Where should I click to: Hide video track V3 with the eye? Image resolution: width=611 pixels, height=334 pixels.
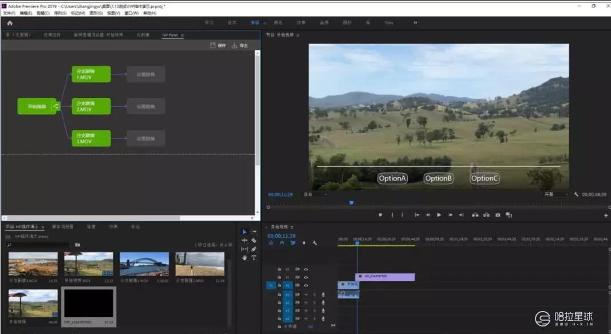(306, 269)
